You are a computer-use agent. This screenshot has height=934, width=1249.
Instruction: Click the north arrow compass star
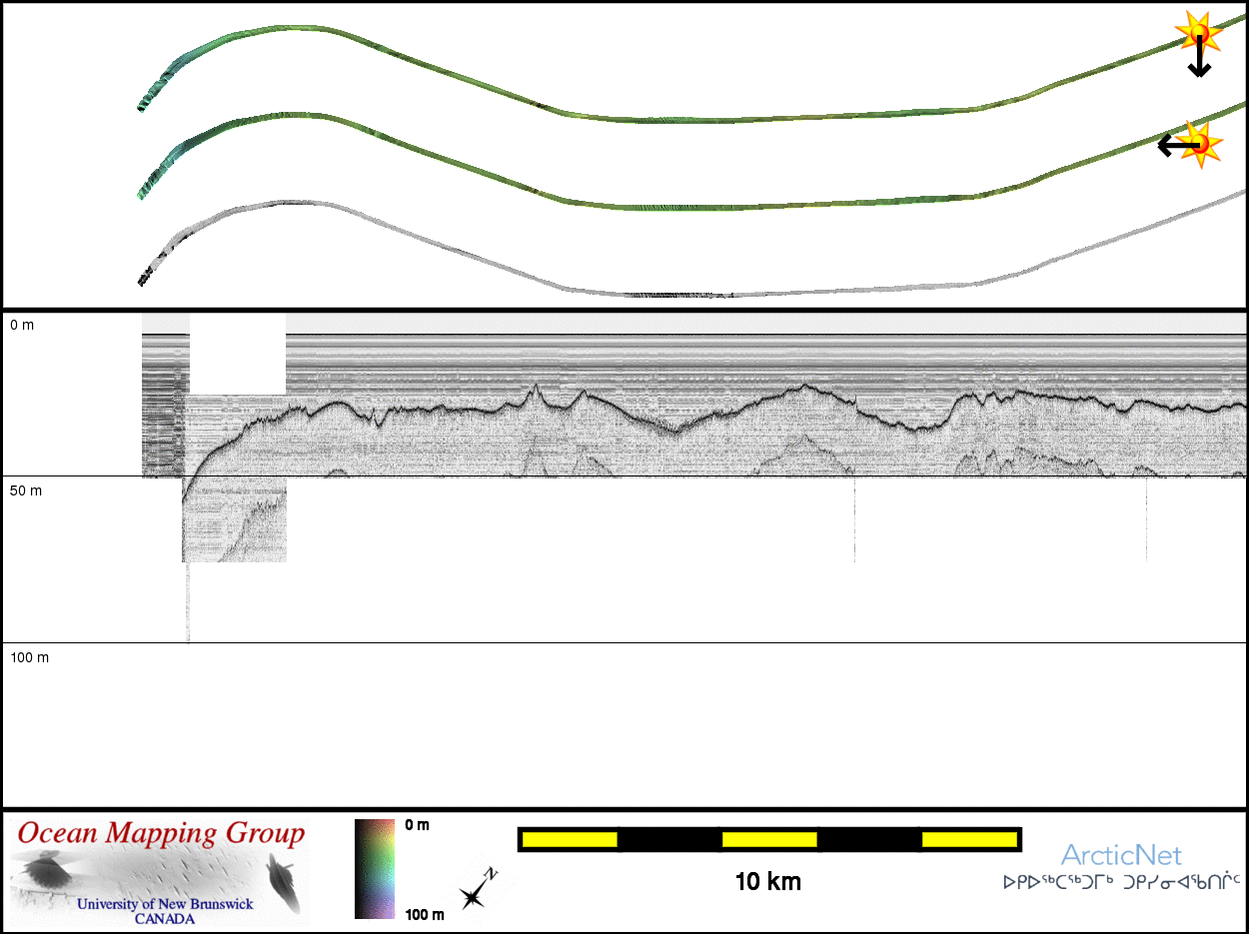(474, 896)
